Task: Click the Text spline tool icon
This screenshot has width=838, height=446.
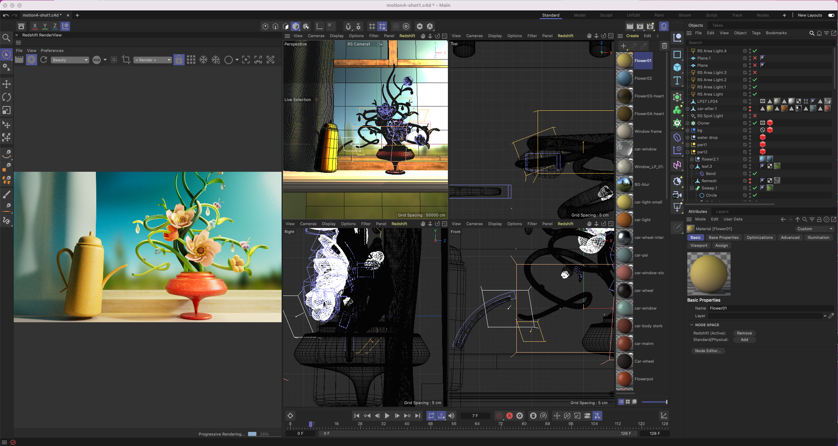Action: click(x=677, y=80)
